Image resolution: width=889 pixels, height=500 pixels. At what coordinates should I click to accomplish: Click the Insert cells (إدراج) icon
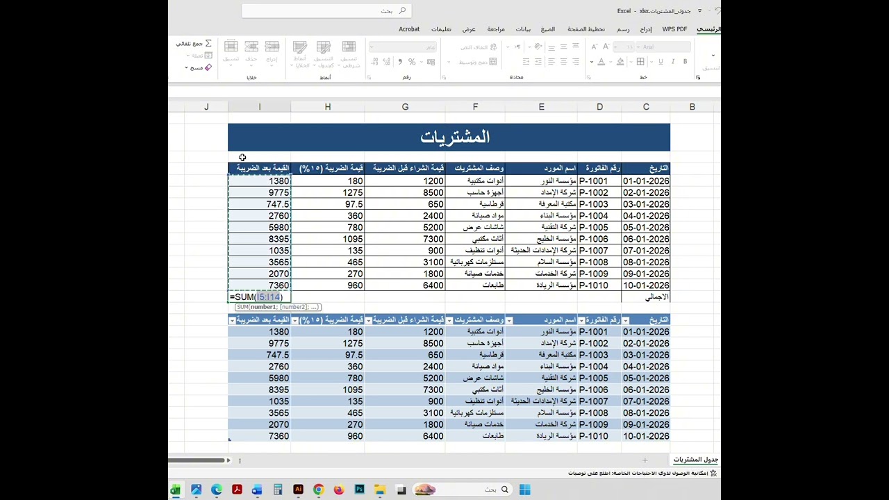point(272,47)
